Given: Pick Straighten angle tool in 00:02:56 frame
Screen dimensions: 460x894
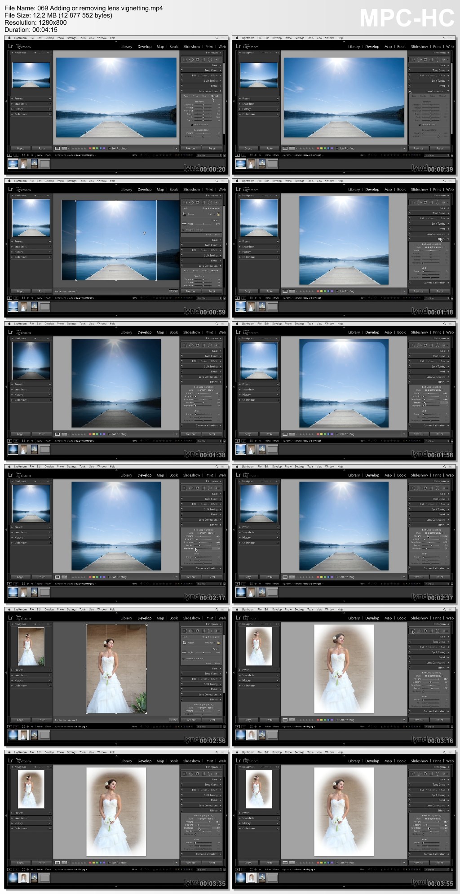Looking at the screenshot, I should click(185, 652).
